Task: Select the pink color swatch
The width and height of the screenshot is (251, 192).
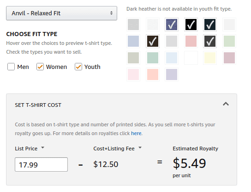Action: coord(191,41)
